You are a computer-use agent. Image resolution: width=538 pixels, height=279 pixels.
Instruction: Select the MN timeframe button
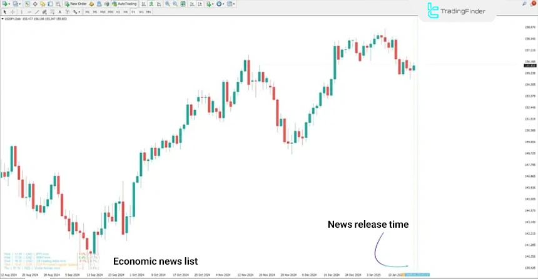[148, 12]
